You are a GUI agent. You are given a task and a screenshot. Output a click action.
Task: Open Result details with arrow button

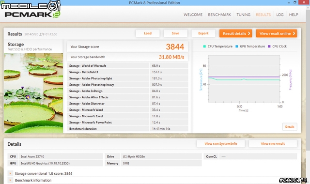236,33
